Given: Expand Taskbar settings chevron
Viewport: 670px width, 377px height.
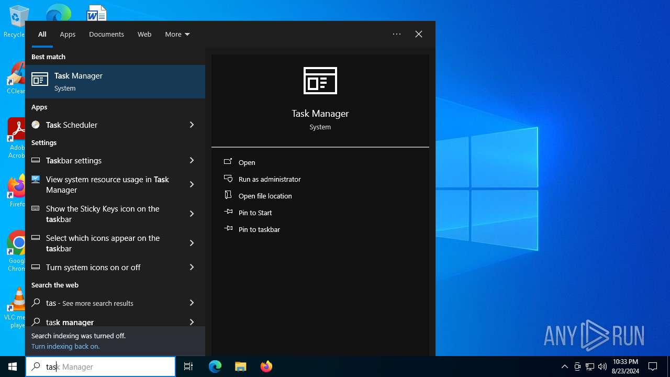Looking at the screenshot, I should [x=192, y=160].
